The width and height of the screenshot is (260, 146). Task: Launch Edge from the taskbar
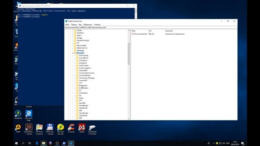[37, 143]
